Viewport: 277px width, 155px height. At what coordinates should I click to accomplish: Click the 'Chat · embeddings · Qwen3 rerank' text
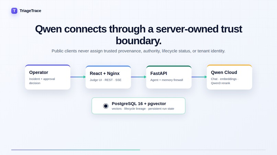(224, 81)
